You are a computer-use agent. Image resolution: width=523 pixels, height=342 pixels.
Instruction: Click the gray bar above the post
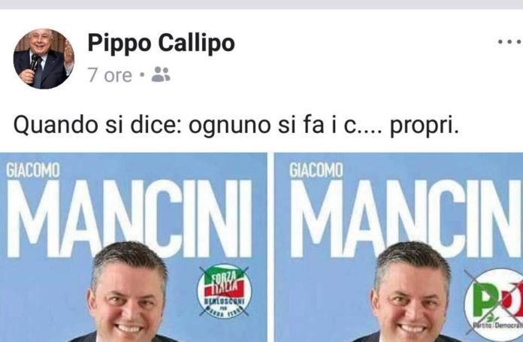(x=261, y=5)
